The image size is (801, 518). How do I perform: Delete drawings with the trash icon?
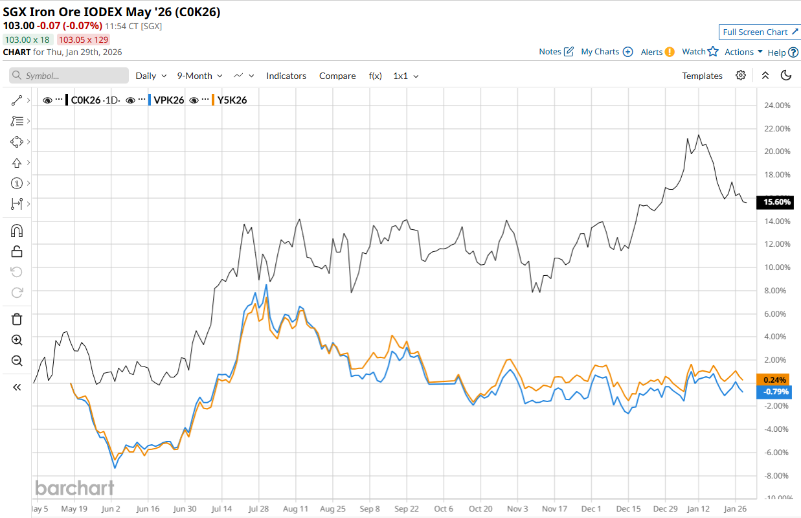17,319
